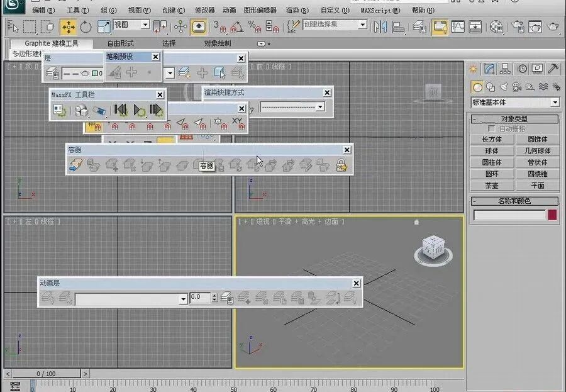Click the 动画层 weight value field
Image resolution: width=566 pixels, height=392 pixels.
point(201,298)
